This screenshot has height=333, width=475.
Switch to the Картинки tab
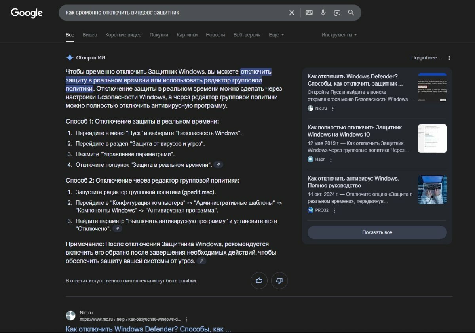click(x=187, y=35)
